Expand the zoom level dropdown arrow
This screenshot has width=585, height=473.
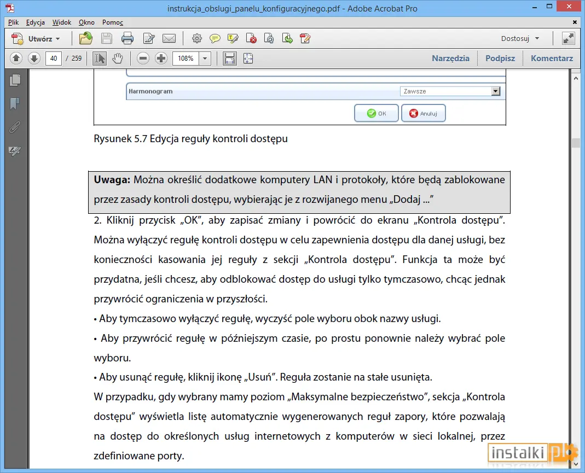click(205, 59)
